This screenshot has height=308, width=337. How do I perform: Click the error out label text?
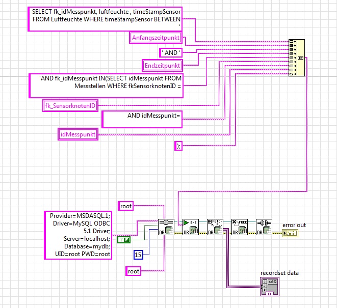[294, 225]
